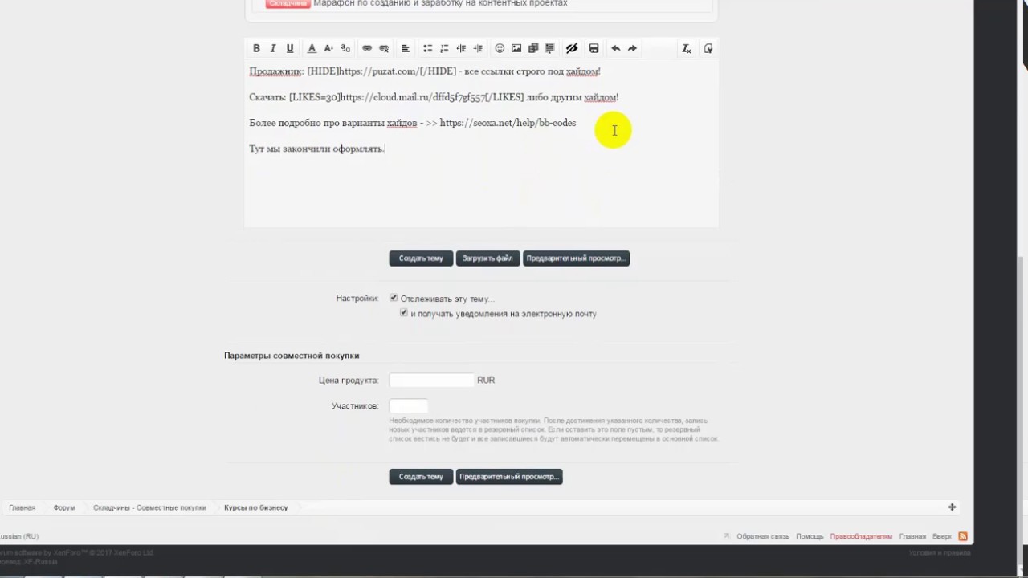Image resolution: width=1028 pixels, height=578 pixels.
Task: Open Правообладателям footer link
Action: point(861,536)
